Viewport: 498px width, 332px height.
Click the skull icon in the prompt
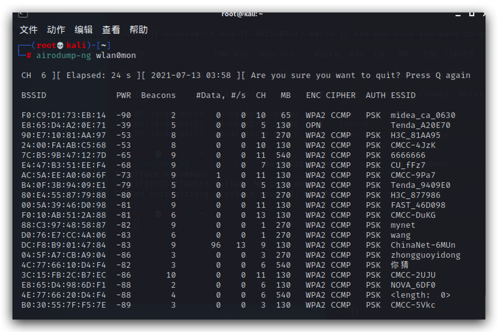tap(60, 46)
